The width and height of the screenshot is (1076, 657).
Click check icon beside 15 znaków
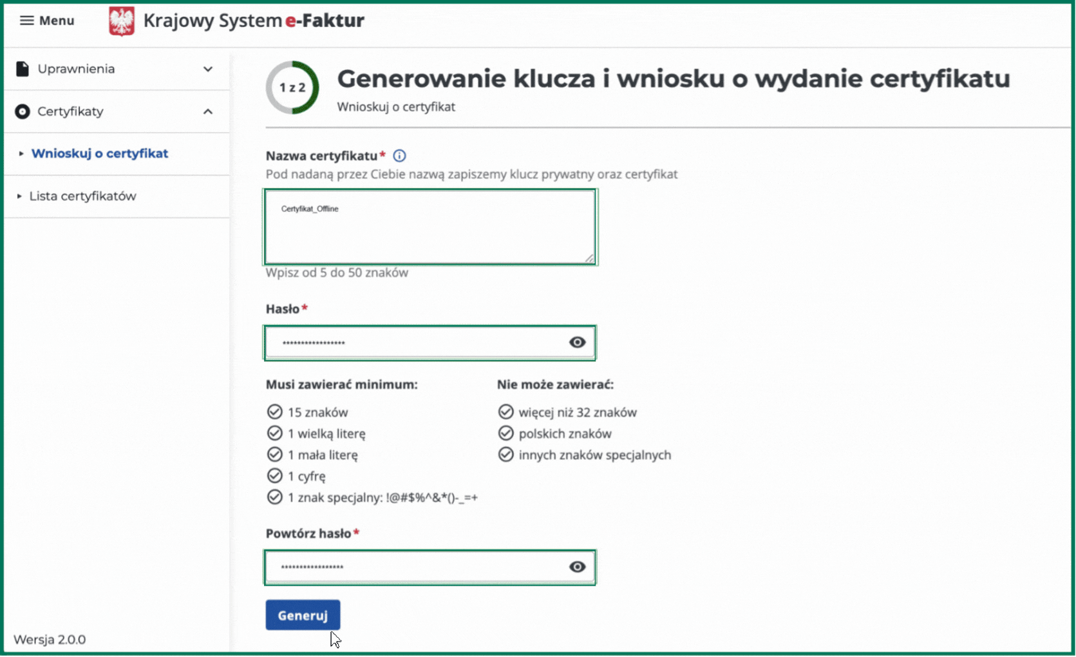[x=275, y=412]
